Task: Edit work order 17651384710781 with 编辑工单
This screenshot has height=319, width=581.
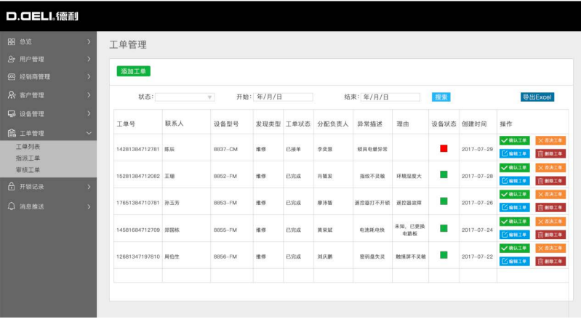Action: point(514,207)
